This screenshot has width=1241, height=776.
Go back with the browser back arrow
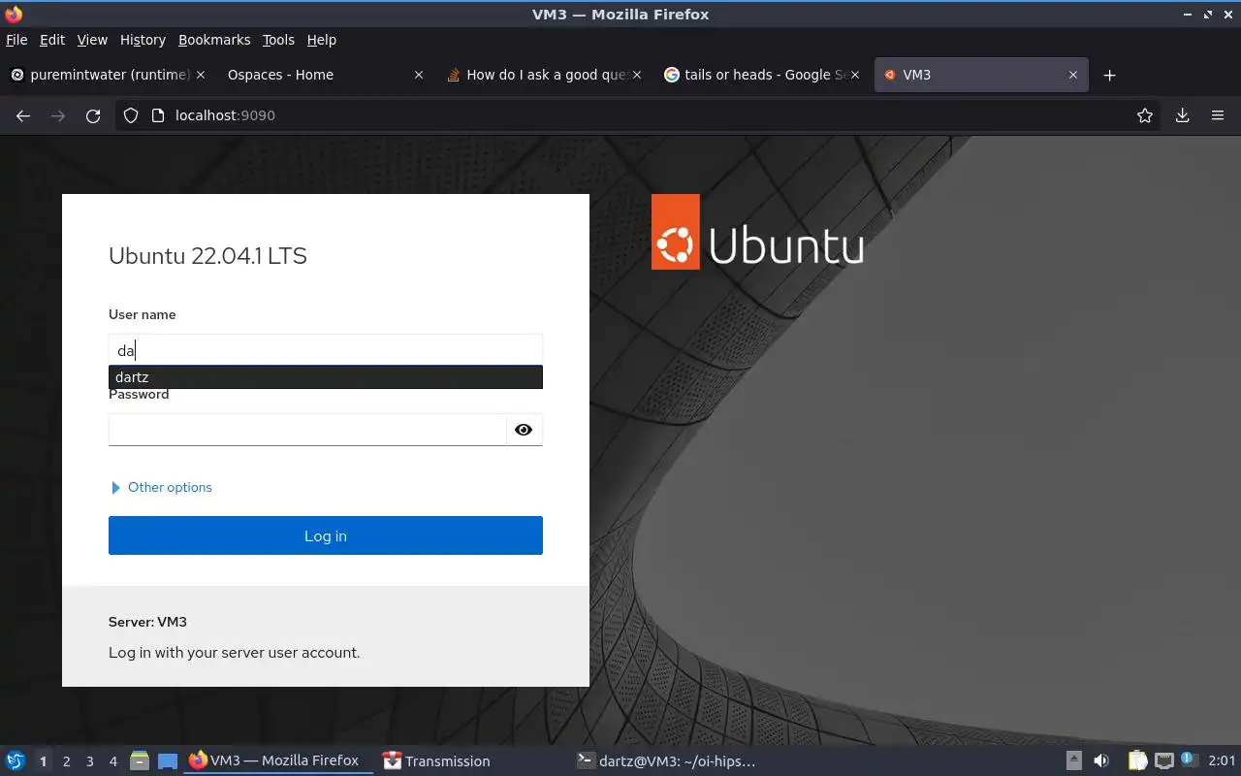pos(23,115)
